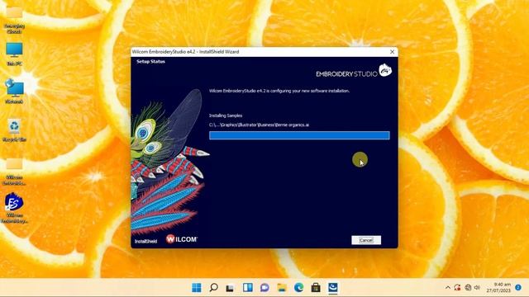Click the 'Setup Status' heading
529x297 pixels.
coord(150,62)
